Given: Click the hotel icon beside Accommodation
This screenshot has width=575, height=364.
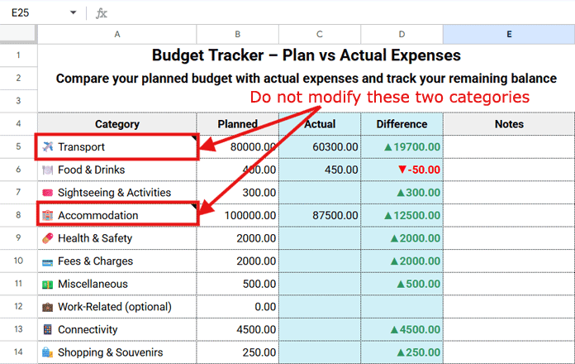Looking at the screenshot, I should pyautogui.click(x=48, y=216).
